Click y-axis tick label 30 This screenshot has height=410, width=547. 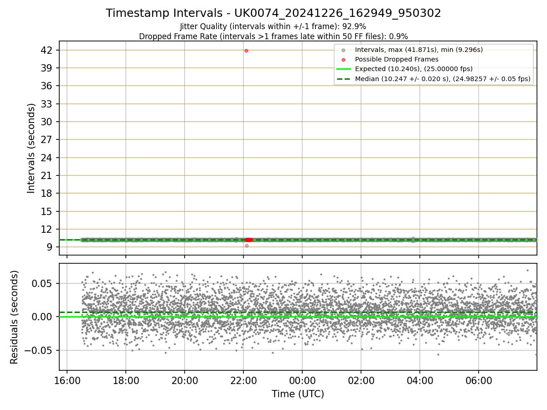click(46, 122)
